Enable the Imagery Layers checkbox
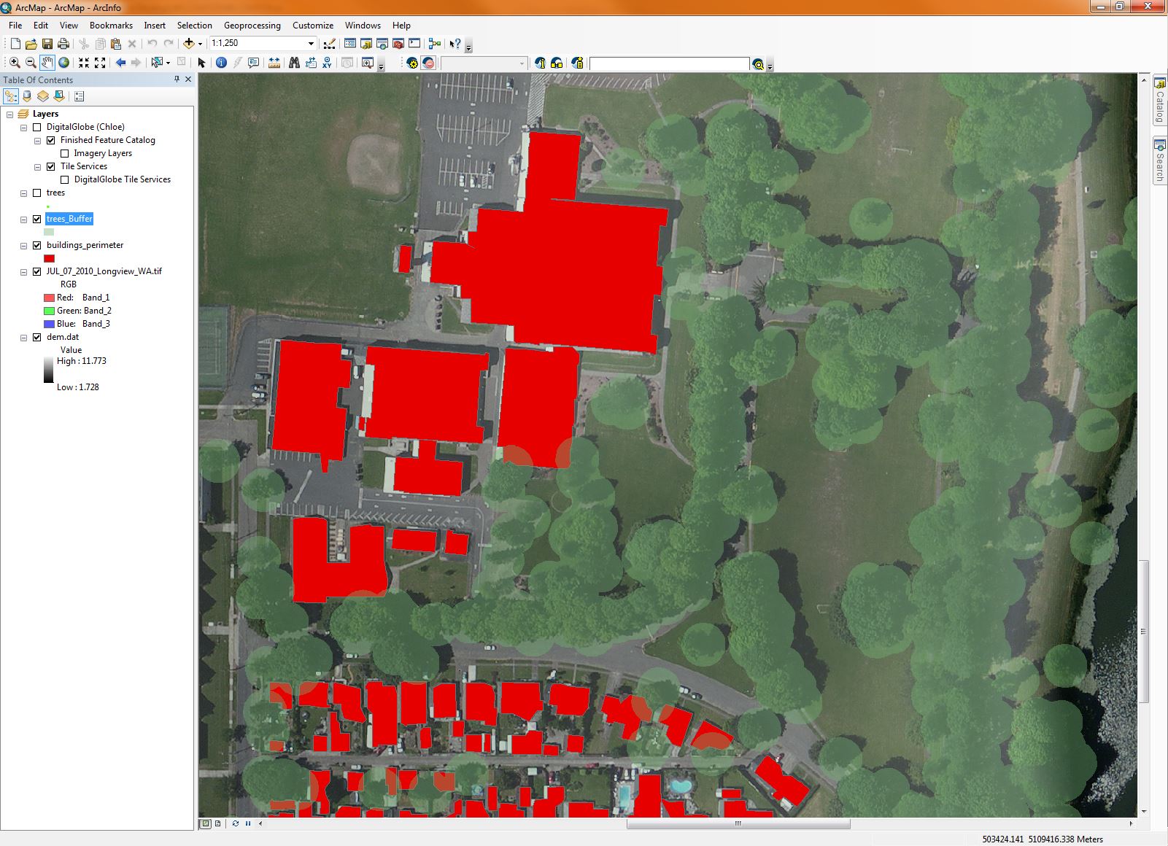Image resolution: width=1168 pixels, height=846 pixels. pyautogui.click(x=65, y=153)
